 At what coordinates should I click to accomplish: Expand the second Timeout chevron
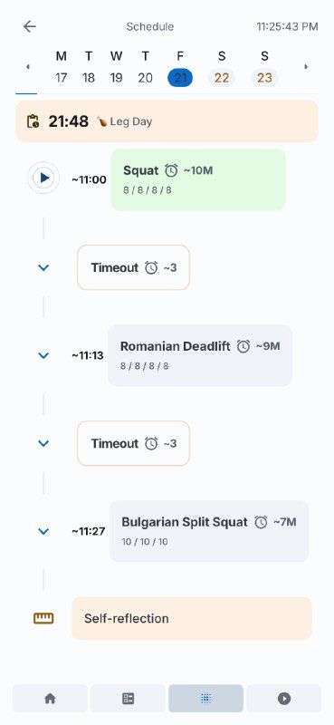point(43,443)
